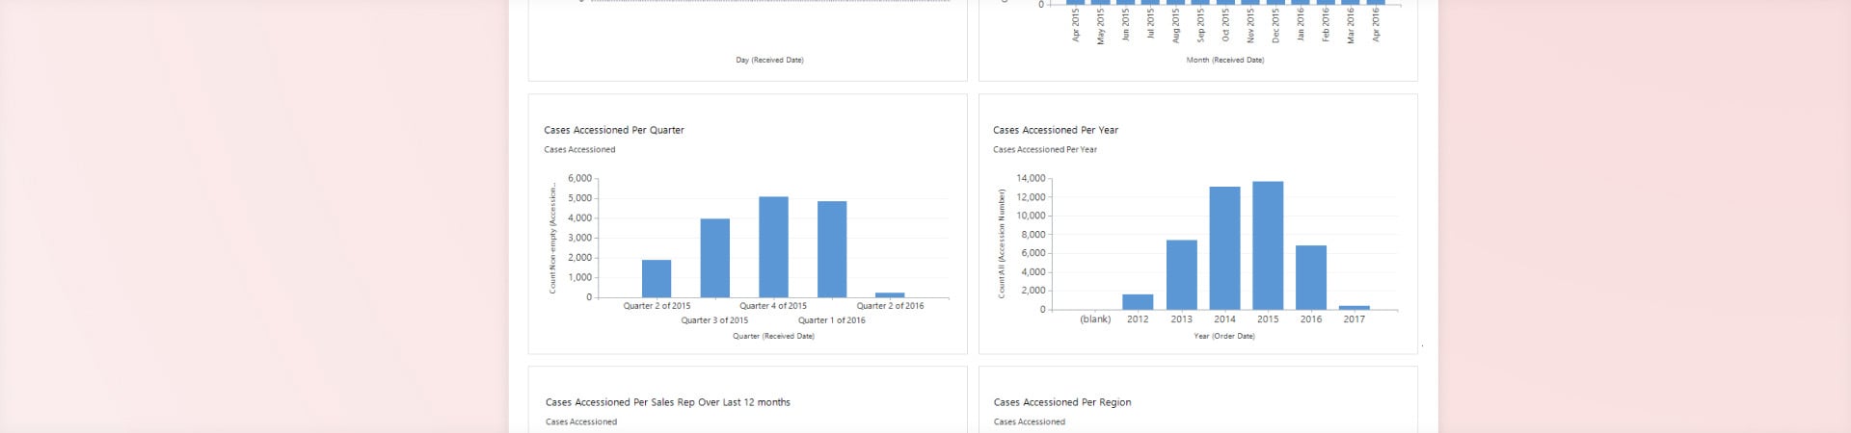The height and width of the screenshot is (433, 1851).
Task: Click the 2016 bar in yearly chart
Action: [x=1311, y=277]
